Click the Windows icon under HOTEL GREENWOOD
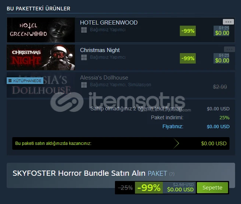This screenshot has width=241, height=204. [84, 30]
